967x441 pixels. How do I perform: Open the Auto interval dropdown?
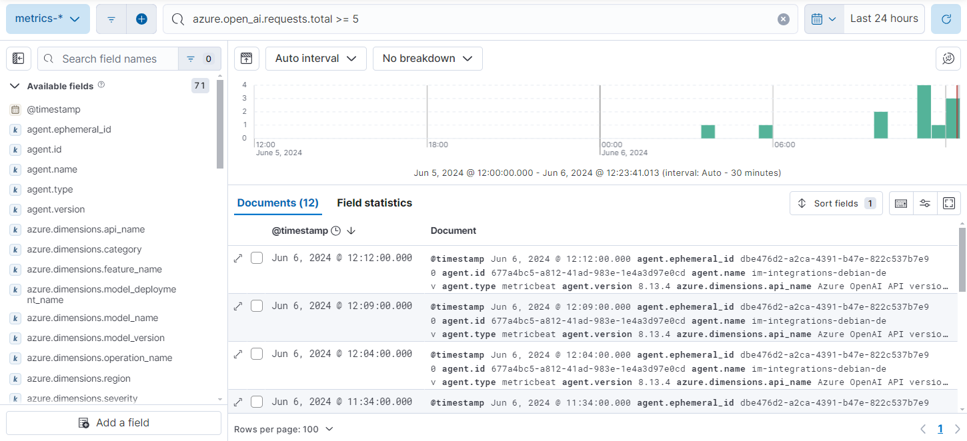pyautogui.click(x=315, y=59)
